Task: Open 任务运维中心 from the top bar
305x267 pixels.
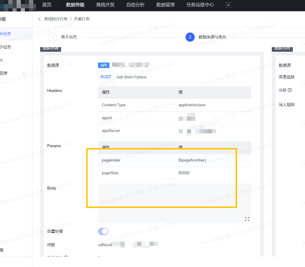Action: (200, 5)
